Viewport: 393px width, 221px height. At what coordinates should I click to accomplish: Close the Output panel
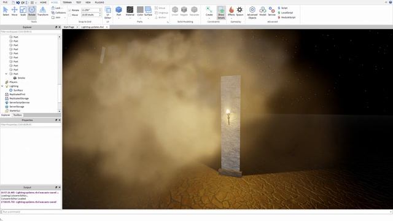tap(60, 187)
